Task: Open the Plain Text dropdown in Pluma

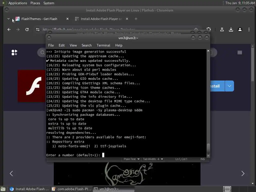Action: (x=131, y=159)
